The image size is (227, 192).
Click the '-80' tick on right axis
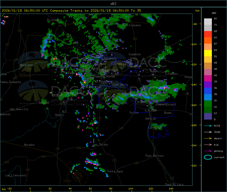point(195,24)
